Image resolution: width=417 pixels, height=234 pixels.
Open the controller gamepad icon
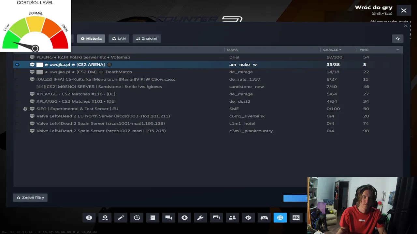264,218
